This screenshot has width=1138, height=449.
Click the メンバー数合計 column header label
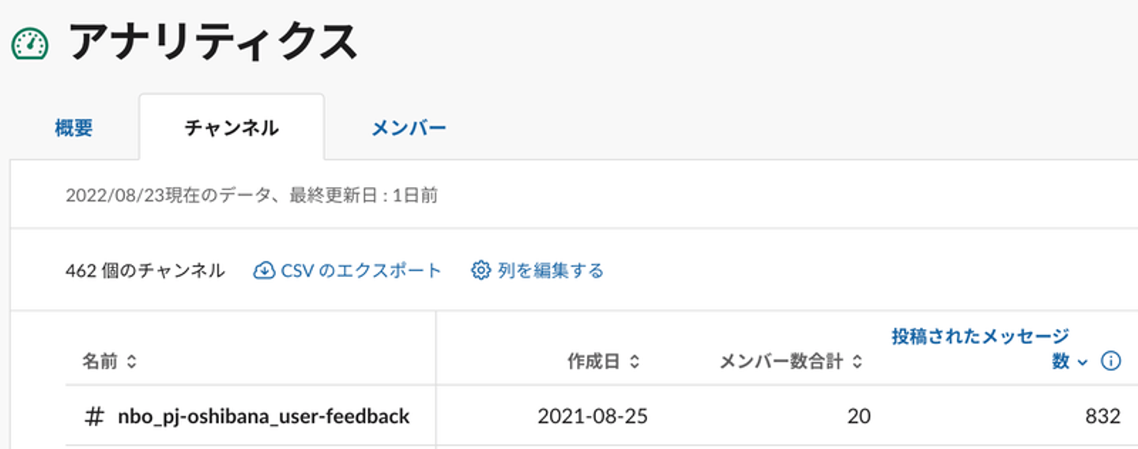click(x=781, y=362)
